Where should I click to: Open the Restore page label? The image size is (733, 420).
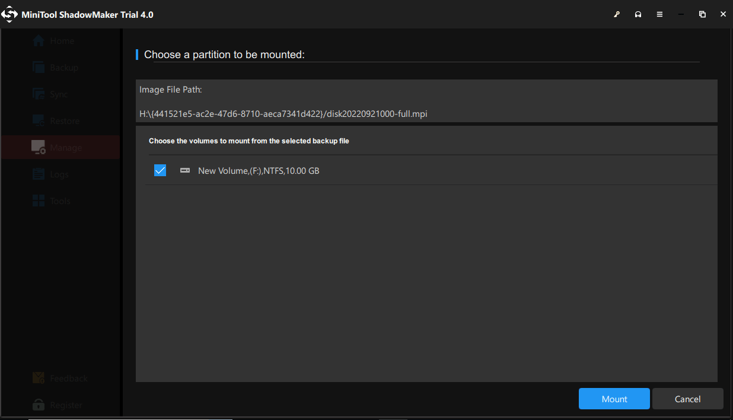click(x=65, y=121)
